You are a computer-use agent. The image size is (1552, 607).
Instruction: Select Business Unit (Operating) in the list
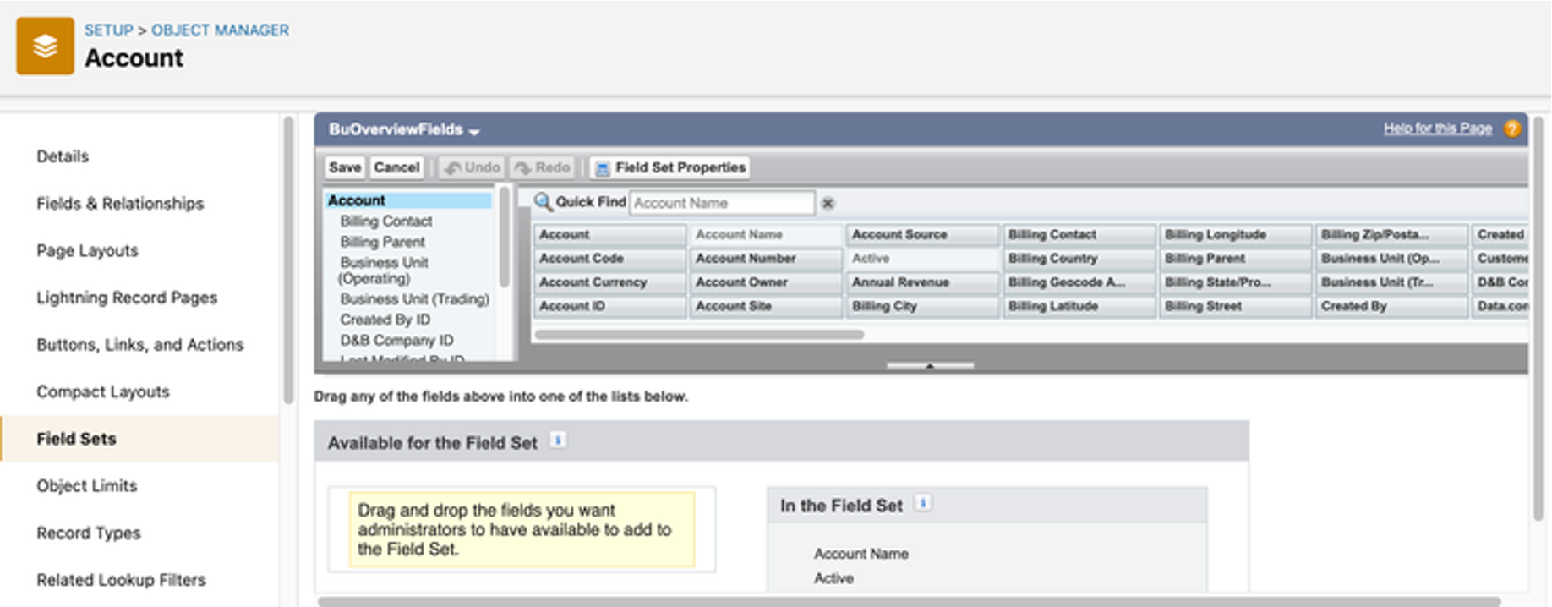click(383, 271)
